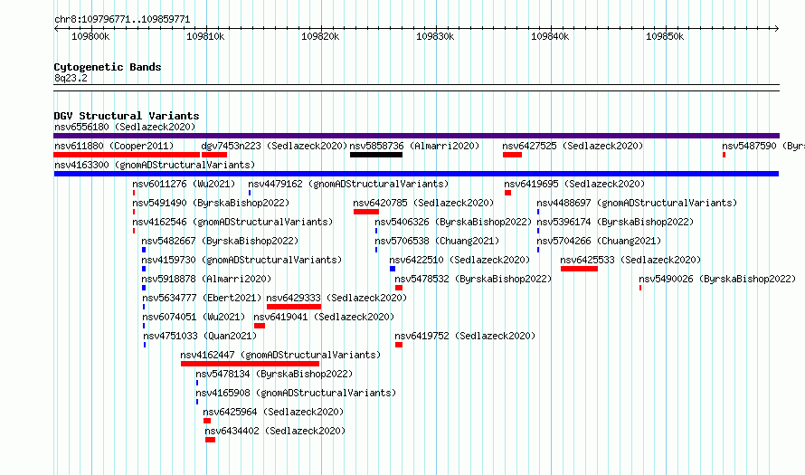This screenshot has height=475, width=805.
Task: Open nsv4165908 (gnomADStructuralVariants) label
Action: pos(296,393)
